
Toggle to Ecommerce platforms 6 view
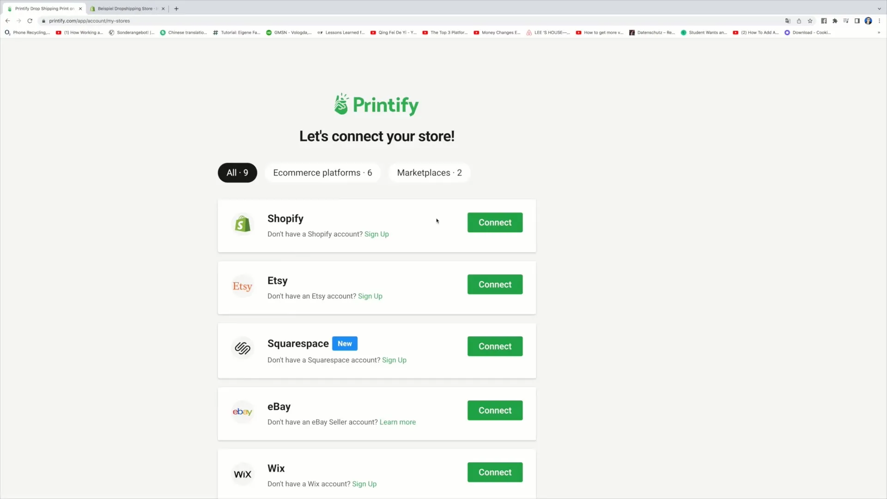point(322,172)
